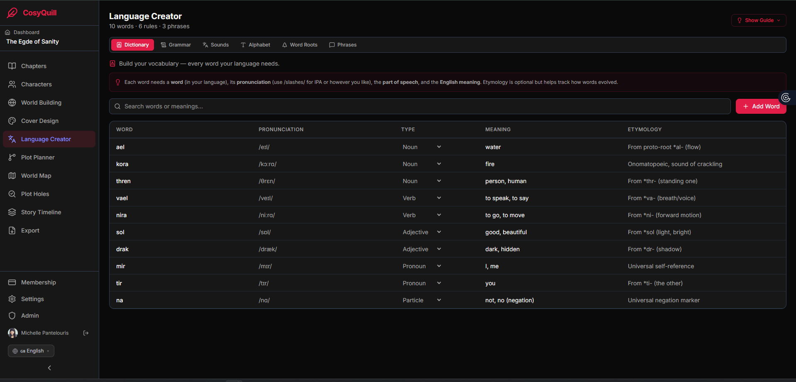Click the Admin shield icon

(x=12, y=316)
